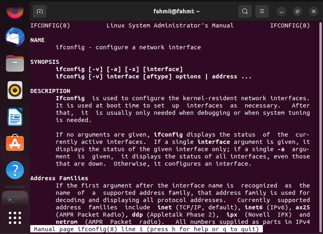Open the terminal hamburger menu
323x234 pixels.
[x=262, y=11]
